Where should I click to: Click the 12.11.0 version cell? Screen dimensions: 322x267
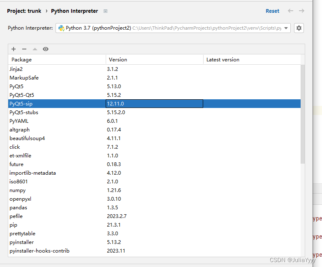click(x=155, y=104)
